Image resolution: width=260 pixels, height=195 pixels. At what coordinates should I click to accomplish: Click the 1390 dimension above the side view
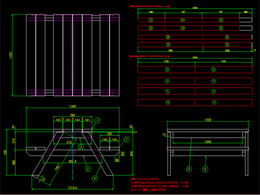[72, 106]
